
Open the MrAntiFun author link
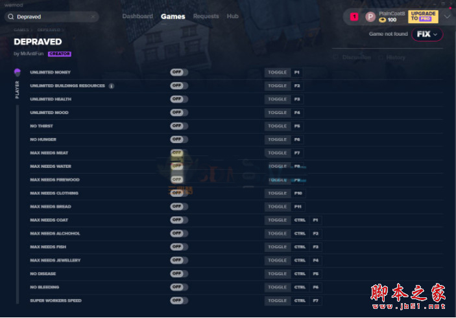(32, 54)
